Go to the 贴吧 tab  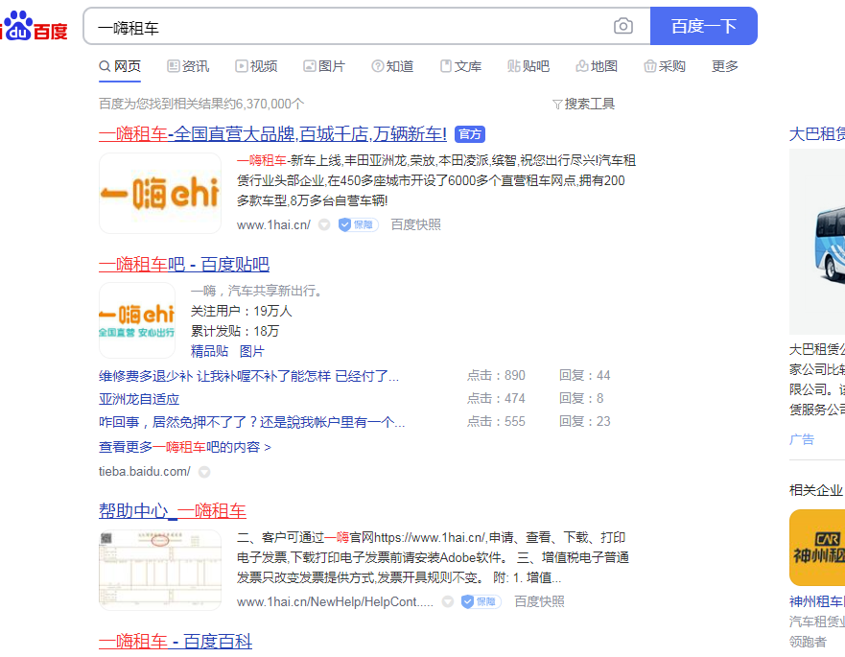point(528,66)
